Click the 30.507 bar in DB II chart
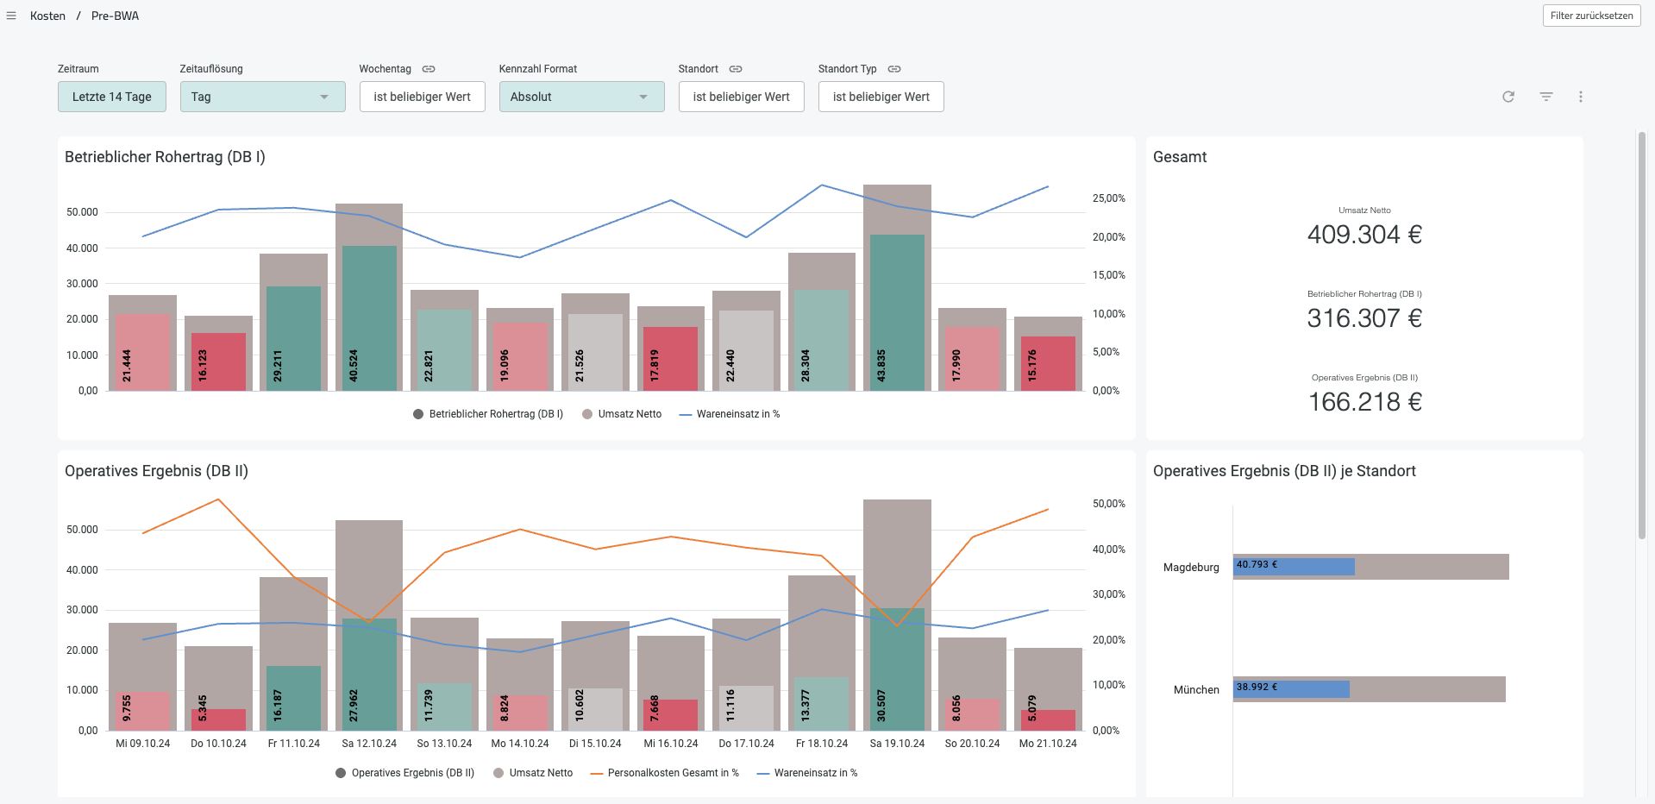1655x804 pixels. (x=897, y=669)
